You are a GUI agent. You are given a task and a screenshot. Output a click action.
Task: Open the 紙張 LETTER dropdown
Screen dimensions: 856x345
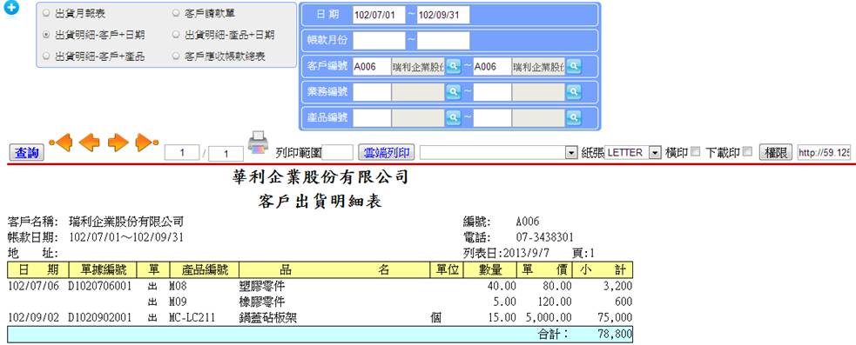(633, 153)
